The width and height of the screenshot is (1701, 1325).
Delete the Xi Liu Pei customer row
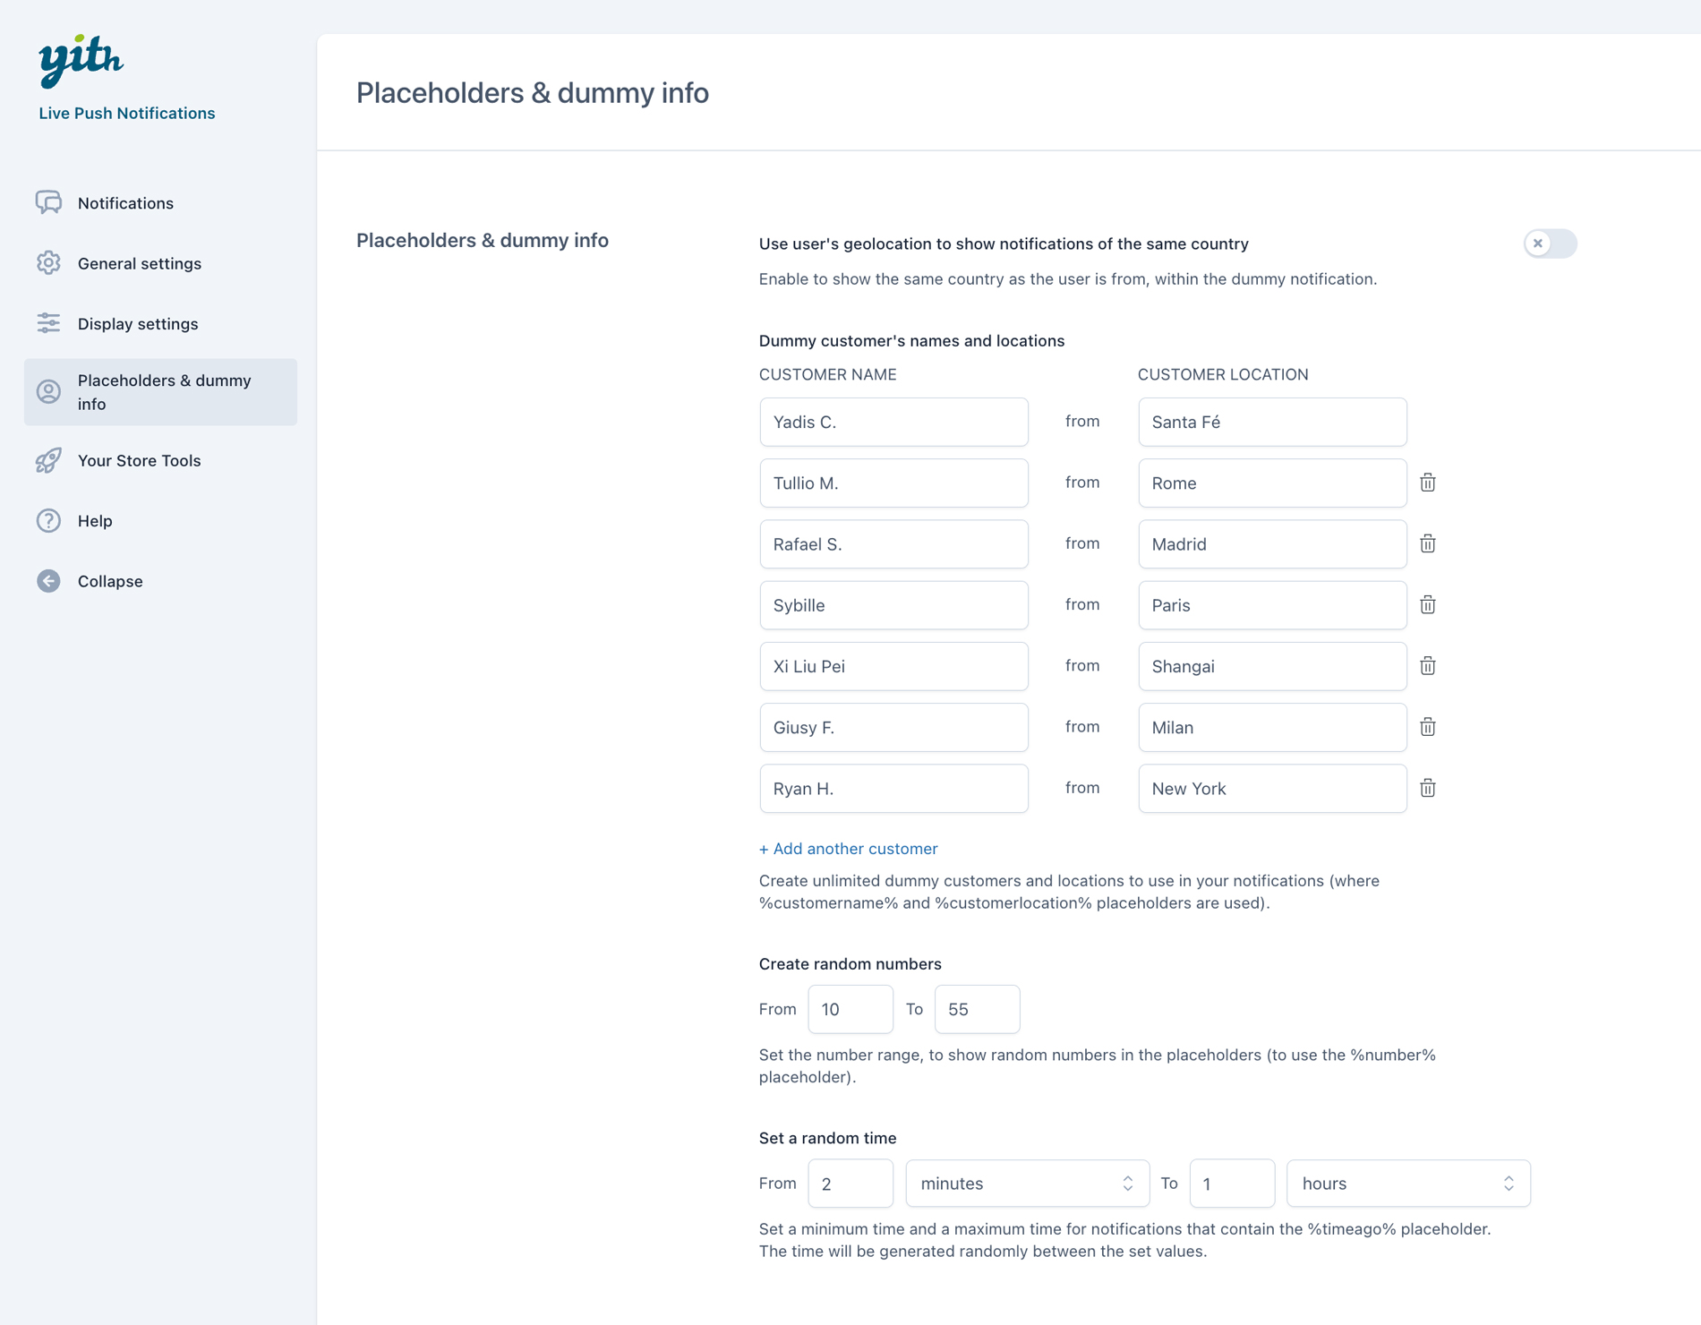pos(1428,666)
